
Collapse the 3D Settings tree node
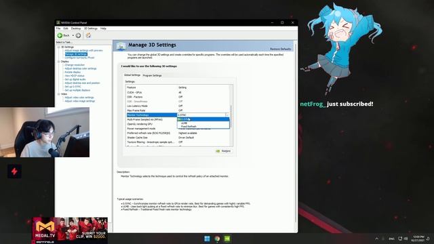[x=59, y=47]
